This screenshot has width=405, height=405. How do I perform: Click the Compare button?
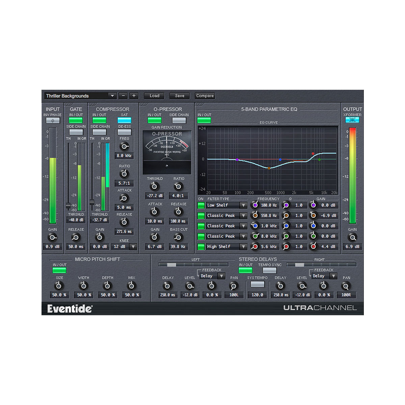205,96
